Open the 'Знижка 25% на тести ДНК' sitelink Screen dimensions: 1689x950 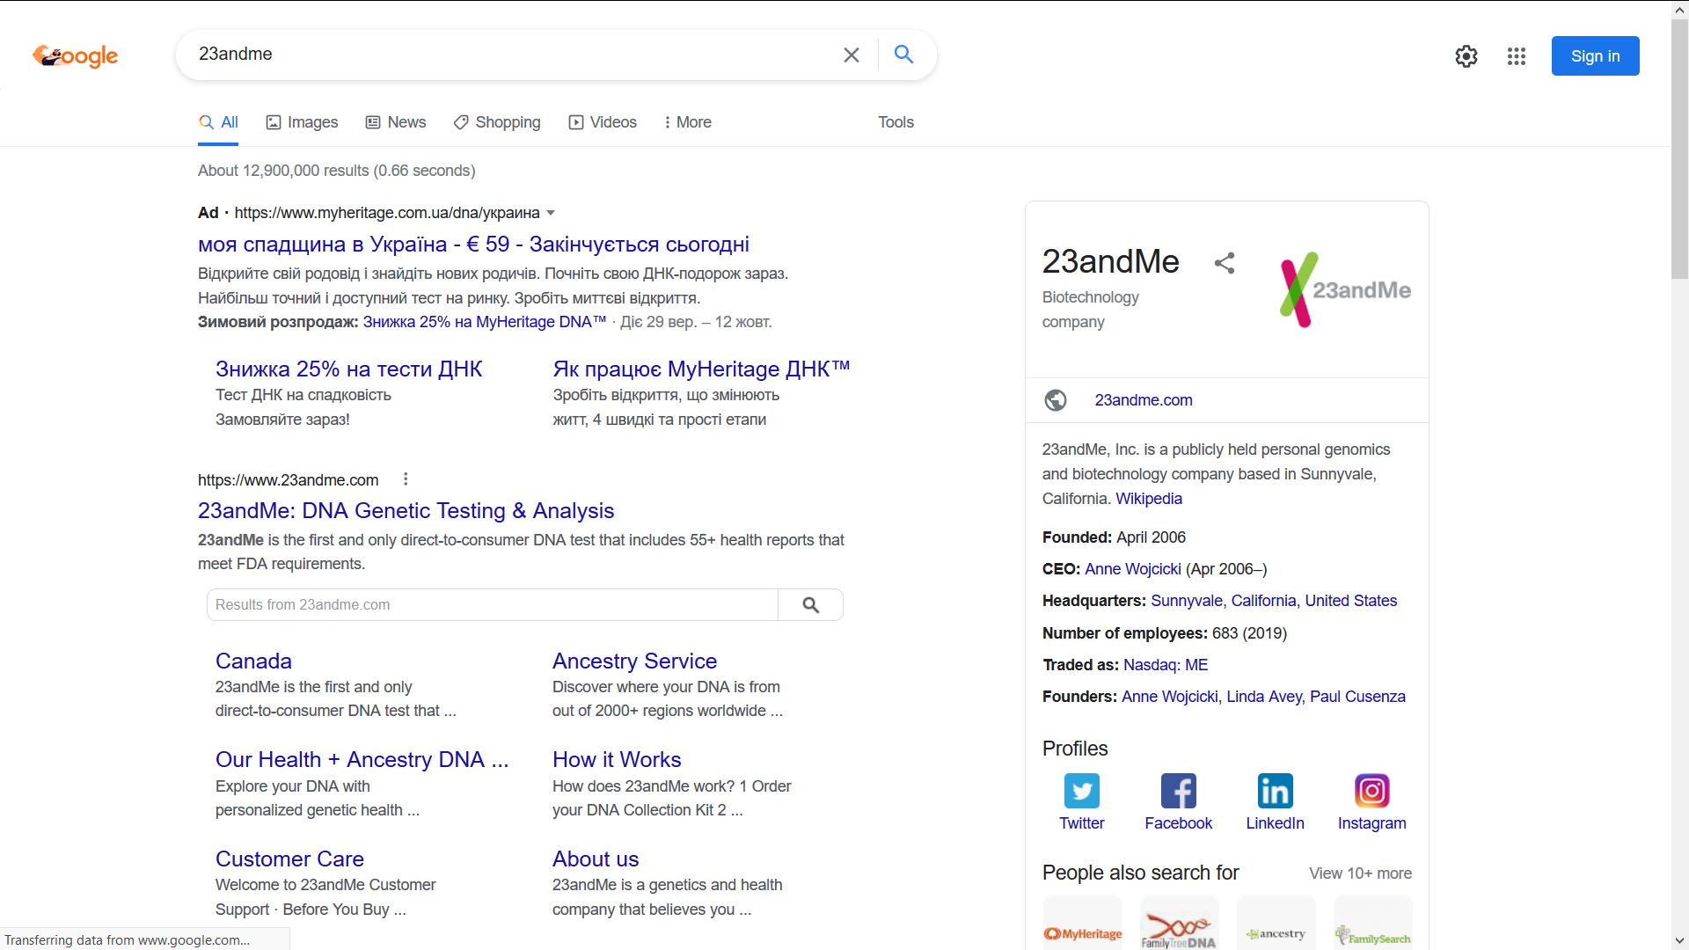(348, 369)
